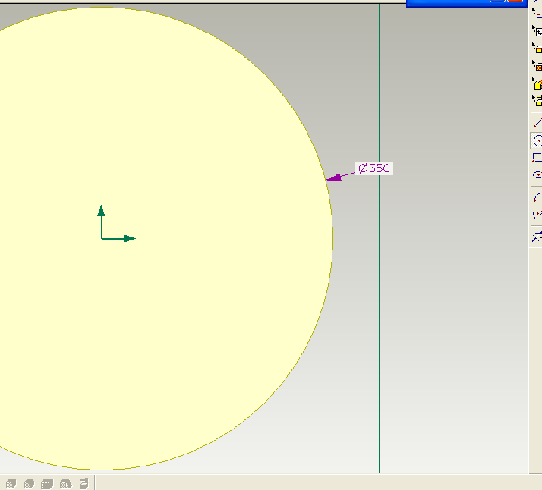Click the yellow cube cursor icon
This screenshot has height=490, width=542.
tap(537, 83)
